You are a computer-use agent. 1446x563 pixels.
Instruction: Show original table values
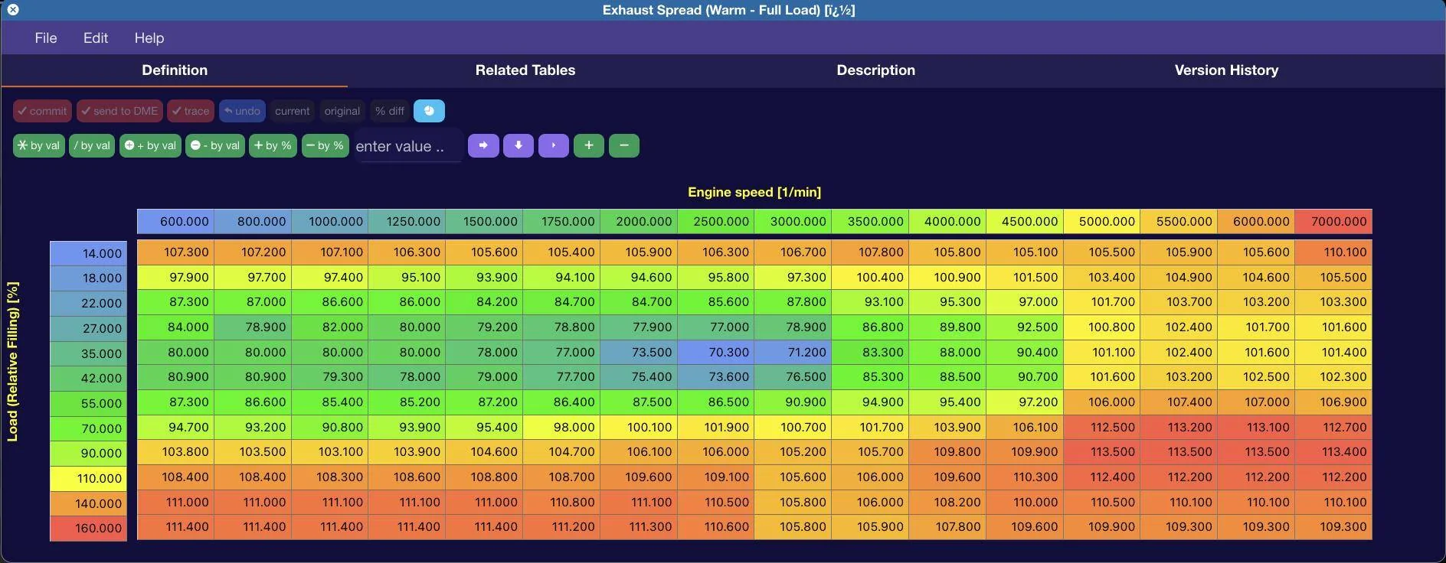(342, 111)
